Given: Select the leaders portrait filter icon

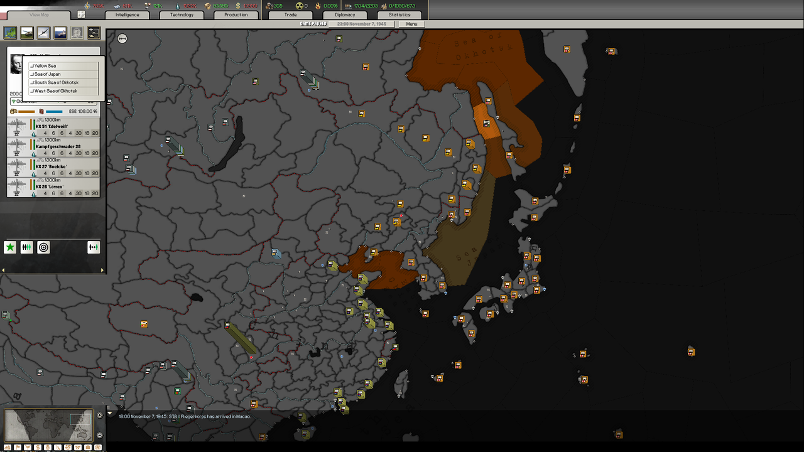Looking at the screenshot, I should click(77, 33).
